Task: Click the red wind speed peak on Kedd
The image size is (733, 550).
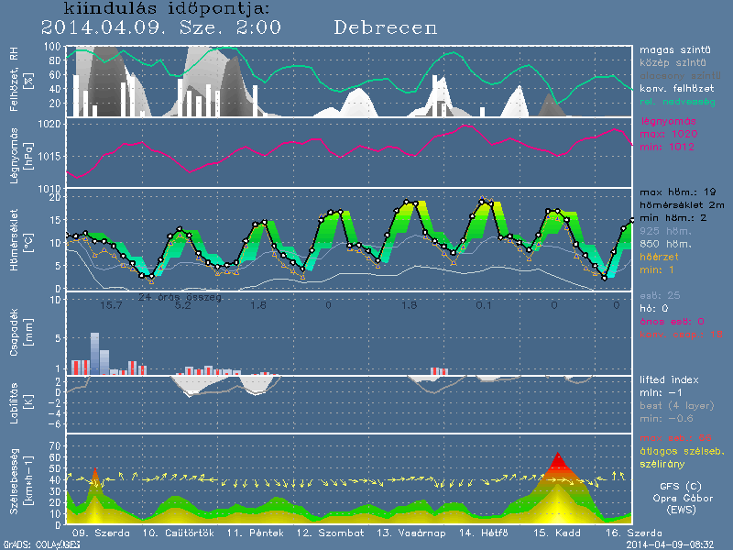Action: 558,462
